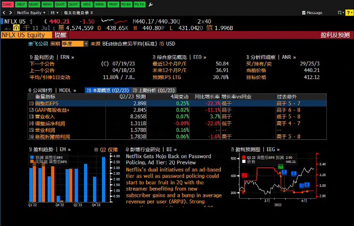Viewport: 354px width, 226px height.
Task: Expand the 相关功能目录 menu
Action: tap(78, 13)
